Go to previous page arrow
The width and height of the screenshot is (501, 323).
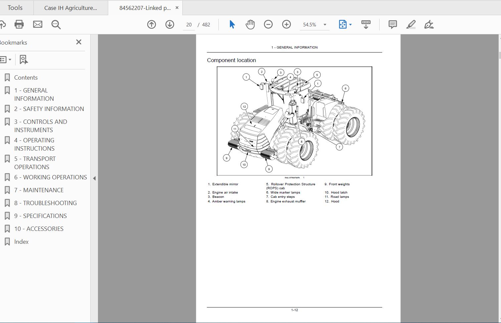pyautogui.click(x=152, y=24)
